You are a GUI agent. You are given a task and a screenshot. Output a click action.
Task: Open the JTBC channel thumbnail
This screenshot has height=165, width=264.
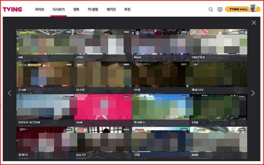click(103, 45)
